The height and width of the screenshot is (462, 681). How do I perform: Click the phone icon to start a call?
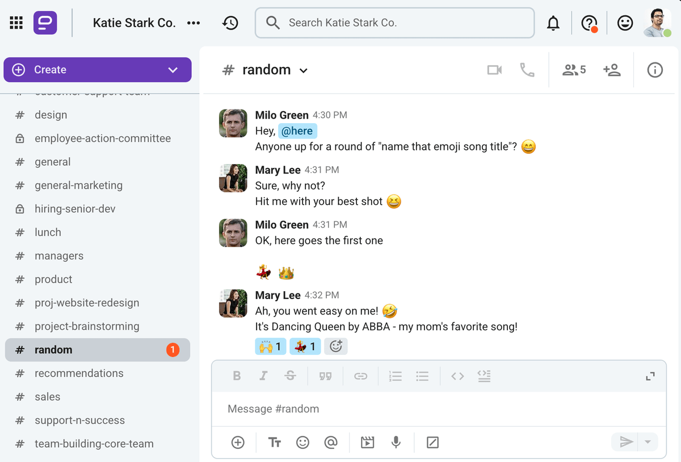pos(527,69)
